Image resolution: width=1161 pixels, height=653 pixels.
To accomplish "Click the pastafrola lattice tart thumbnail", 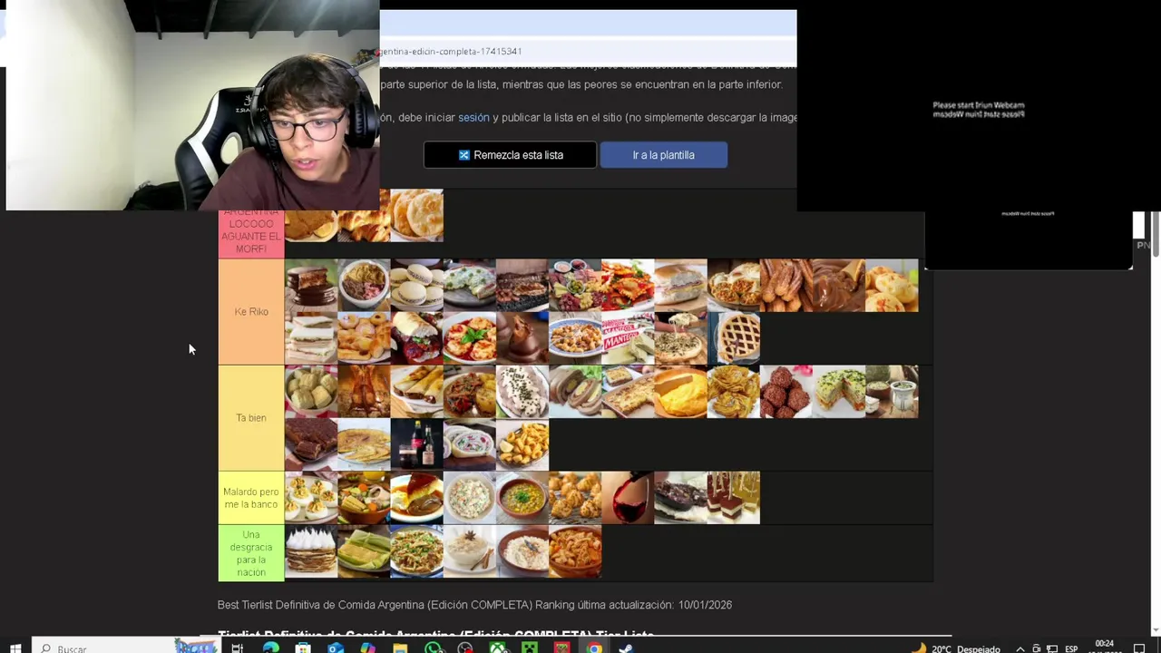I will (734, 338).
